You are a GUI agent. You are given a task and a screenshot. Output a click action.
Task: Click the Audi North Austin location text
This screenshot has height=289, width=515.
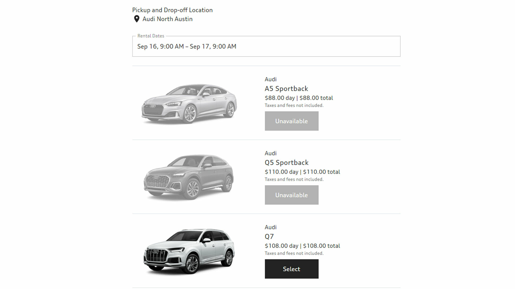coord(167,19)
